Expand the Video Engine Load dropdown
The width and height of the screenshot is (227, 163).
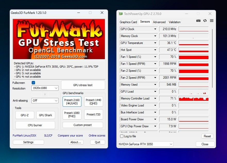click(155, 105)
